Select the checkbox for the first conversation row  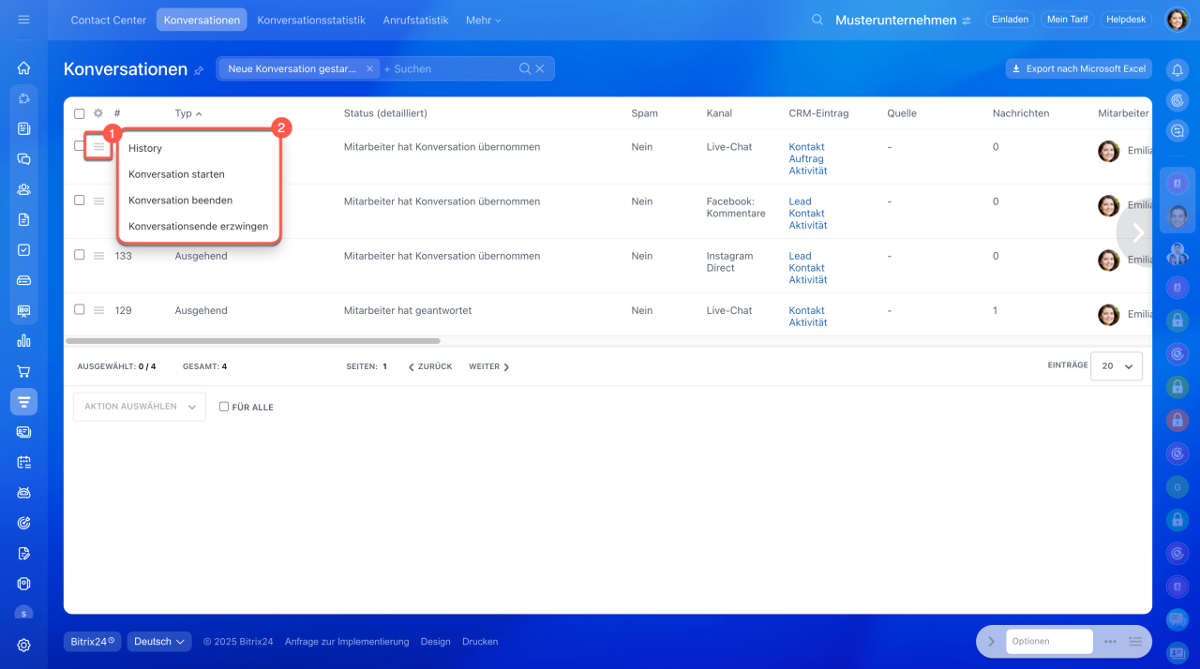coord(79,146)
